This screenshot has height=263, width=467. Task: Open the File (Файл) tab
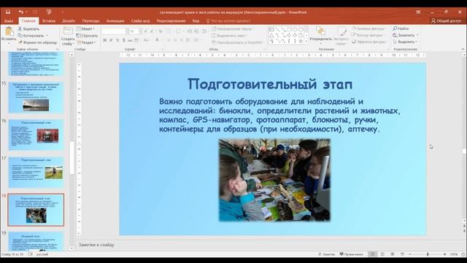coord(9,20)
